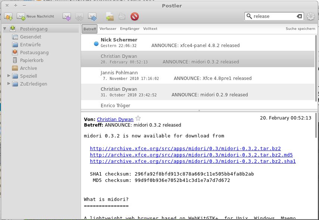Enable the Volltext search filter
The height and width of the screenshot is (220, 319).
tap(151, 28)
